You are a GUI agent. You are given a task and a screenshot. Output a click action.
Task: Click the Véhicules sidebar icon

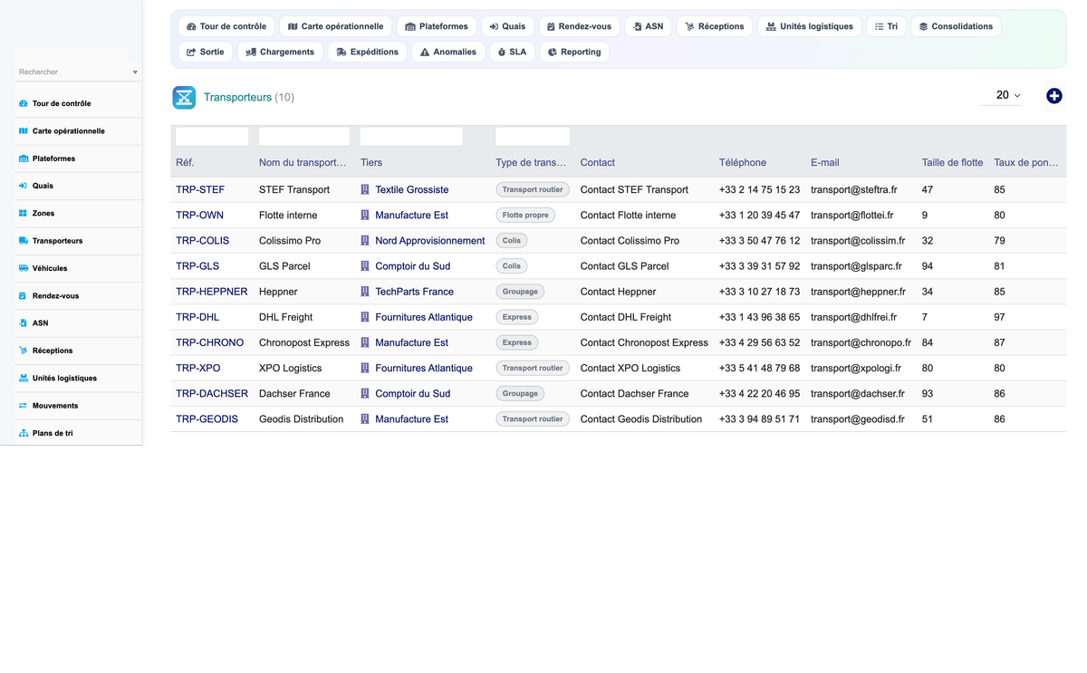[x=24, y=268]
